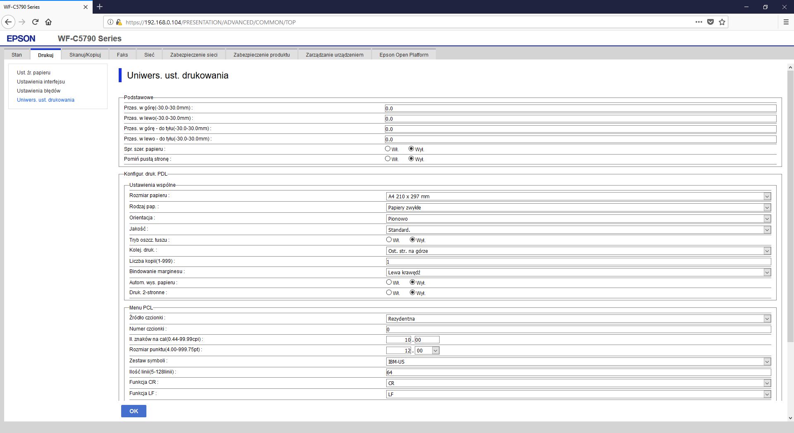Bookmark this page with the star
This screenshot has height=433, width=794.
(722, 22)
